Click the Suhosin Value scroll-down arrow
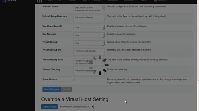The height and width of the screenshot is (111, 199). tap(104, 9)
